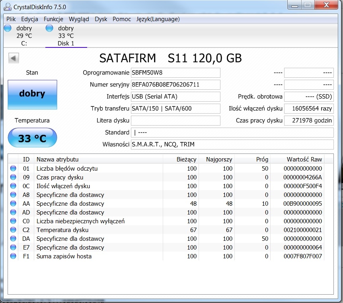Click the Oprogramowanie firmware field SBFM50W8

coord(175,73)
